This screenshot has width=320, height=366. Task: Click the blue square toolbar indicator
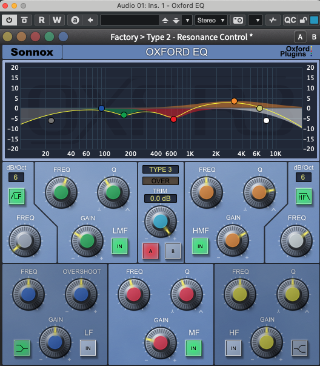[314, 20]
